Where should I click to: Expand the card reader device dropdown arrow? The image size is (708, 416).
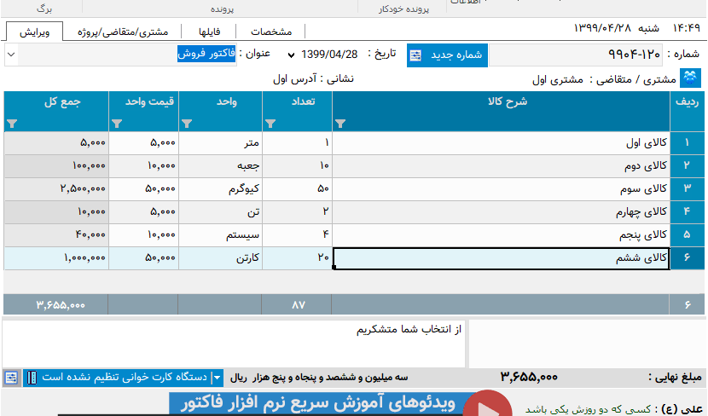[218, 378]
